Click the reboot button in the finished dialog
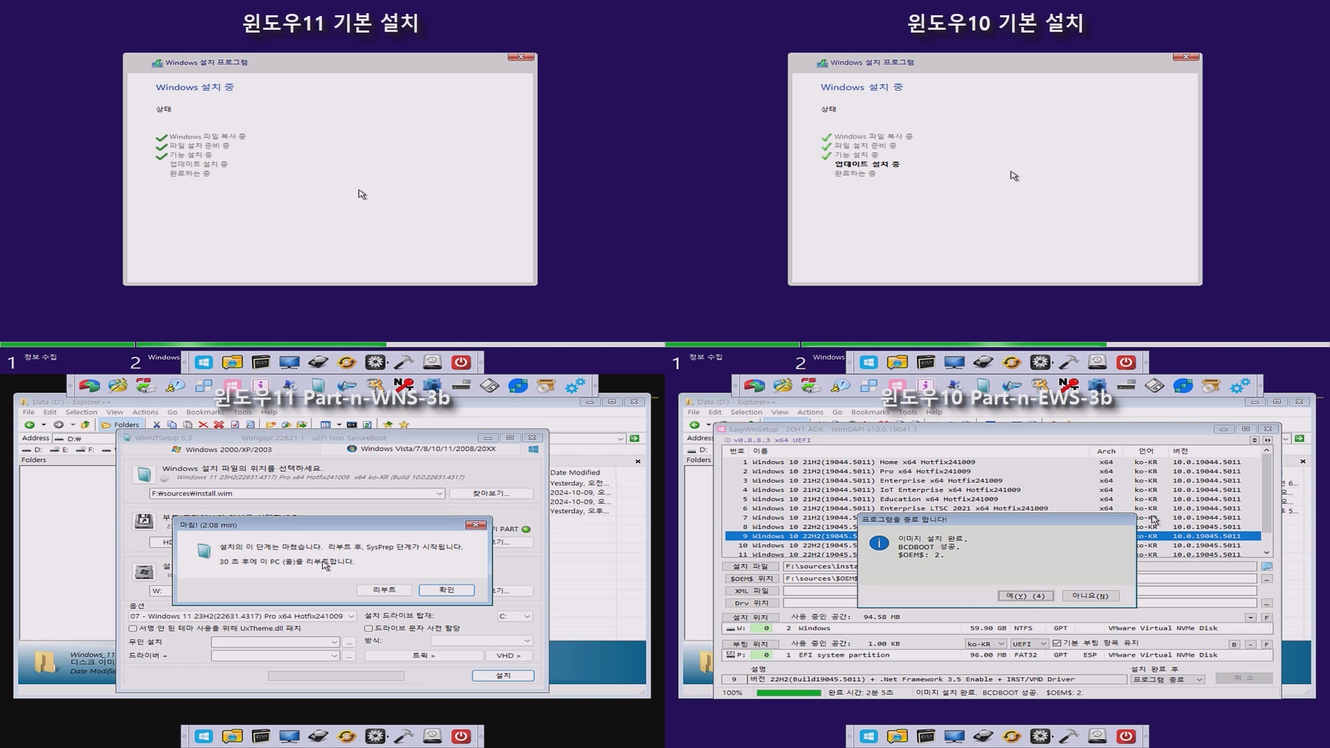1330x748 pixels. pos(384,590)
